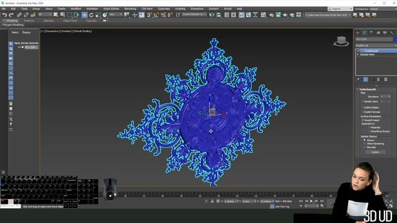Open the Sign In dropdown
The image size is (397, 223).
(340, 9)
